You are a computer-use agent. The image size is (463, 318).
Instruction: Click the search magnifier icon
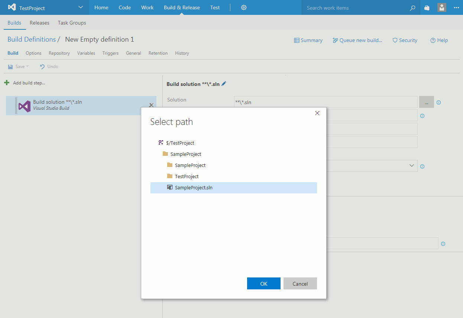[412, 8]
